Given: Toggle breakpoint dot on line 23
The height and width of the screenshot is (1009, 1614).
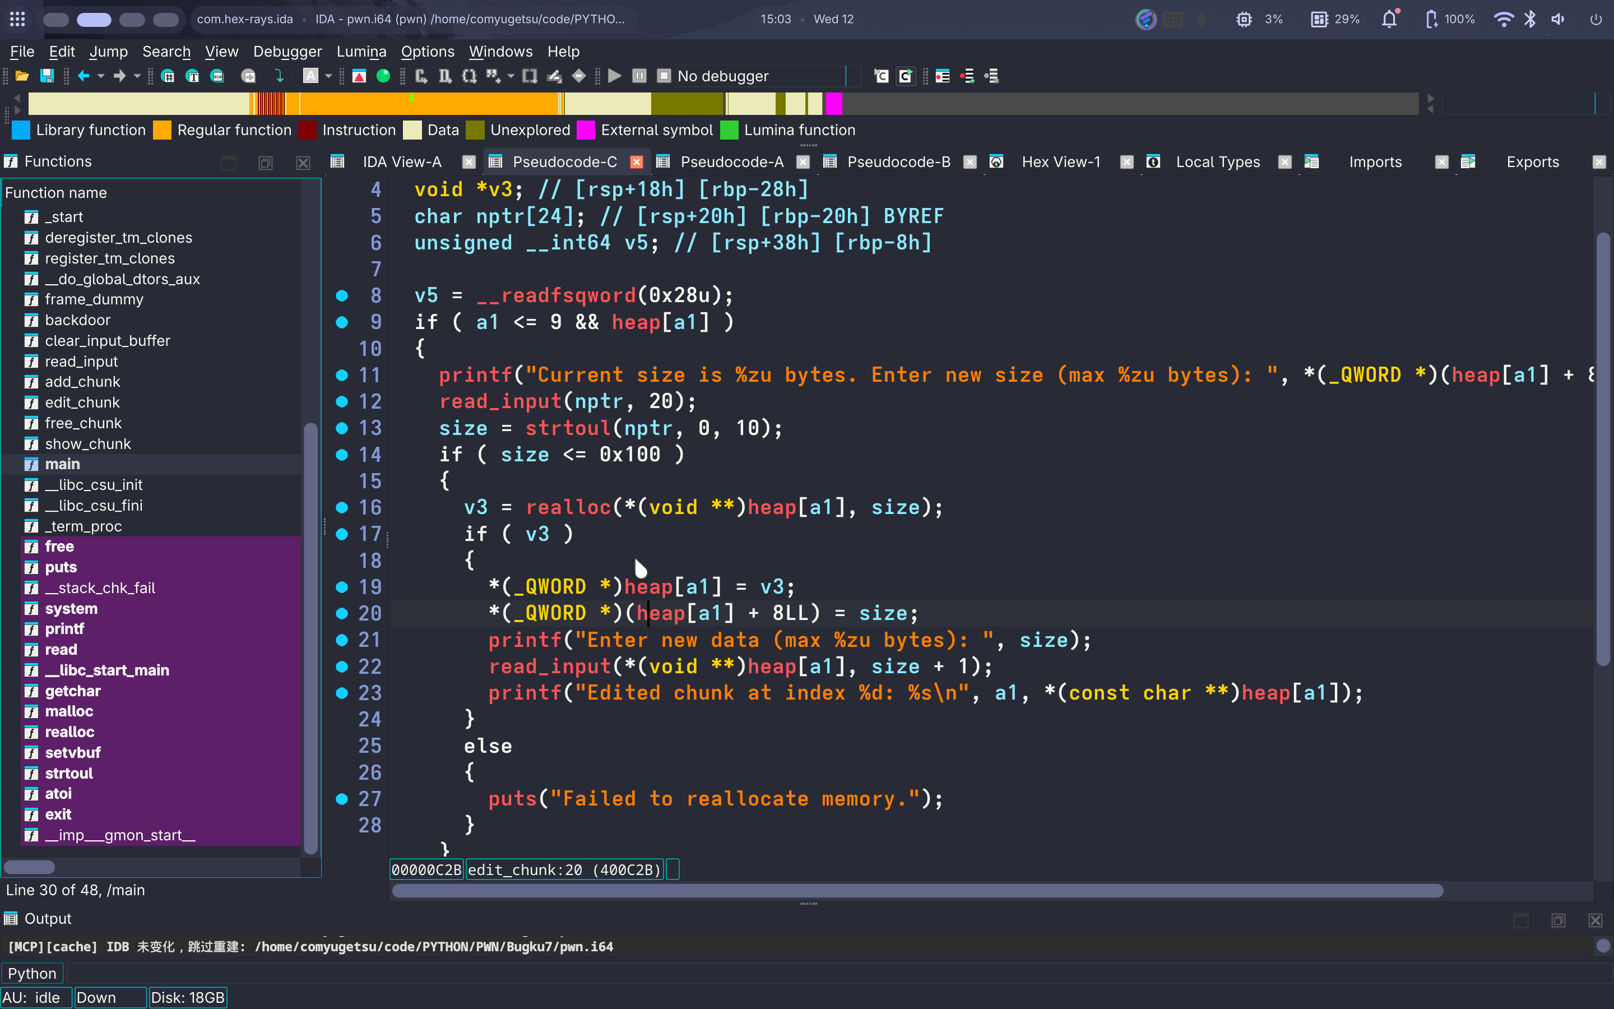Looking at the screenshot, I should pos(341,693).
